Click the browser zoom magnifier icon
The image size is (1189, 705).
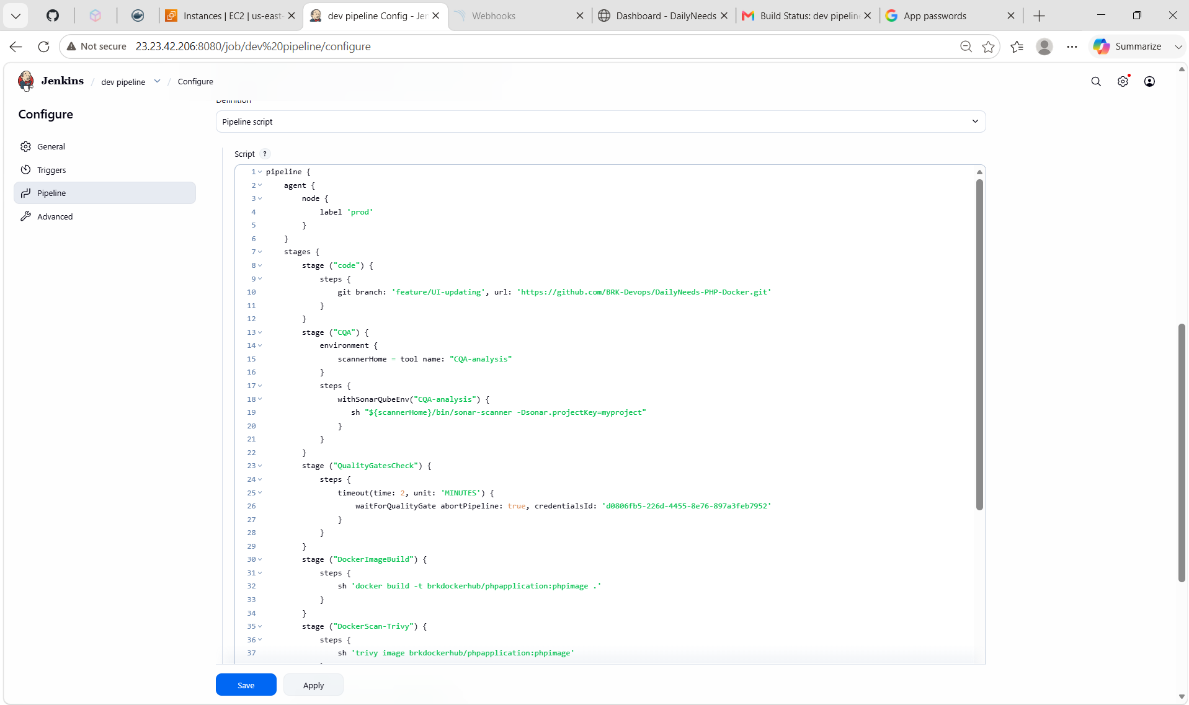[x=966, y=47]
